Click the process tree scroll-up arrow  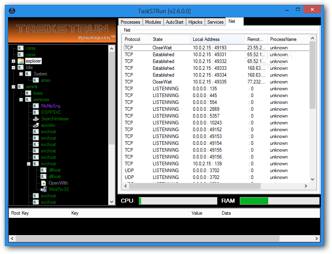(111, 49)
